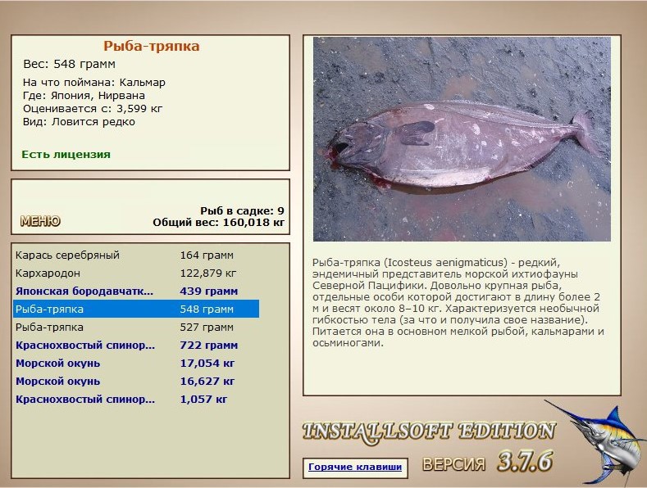Viewport: 647px width, 488px height.
Task: Click the Оценивается с: 3,599 кг line
Action: tap(93, 109)
